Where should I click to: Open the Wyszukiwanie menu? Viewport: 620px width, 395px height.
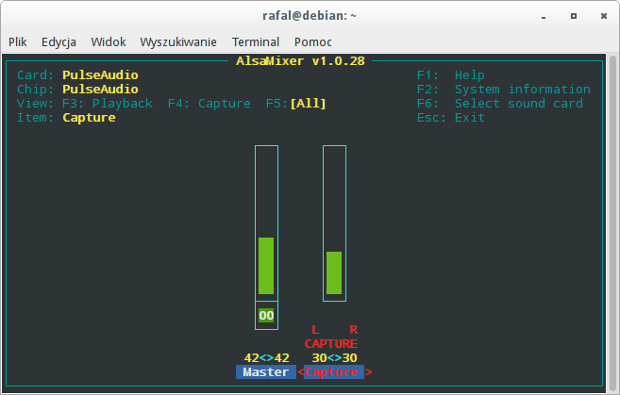click(178, 41)
